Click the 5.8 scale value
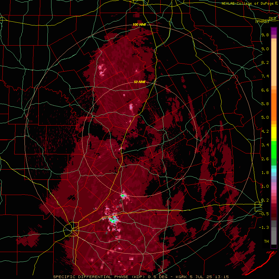The width and height of the screenshot is (279, 279). [265, 104]
